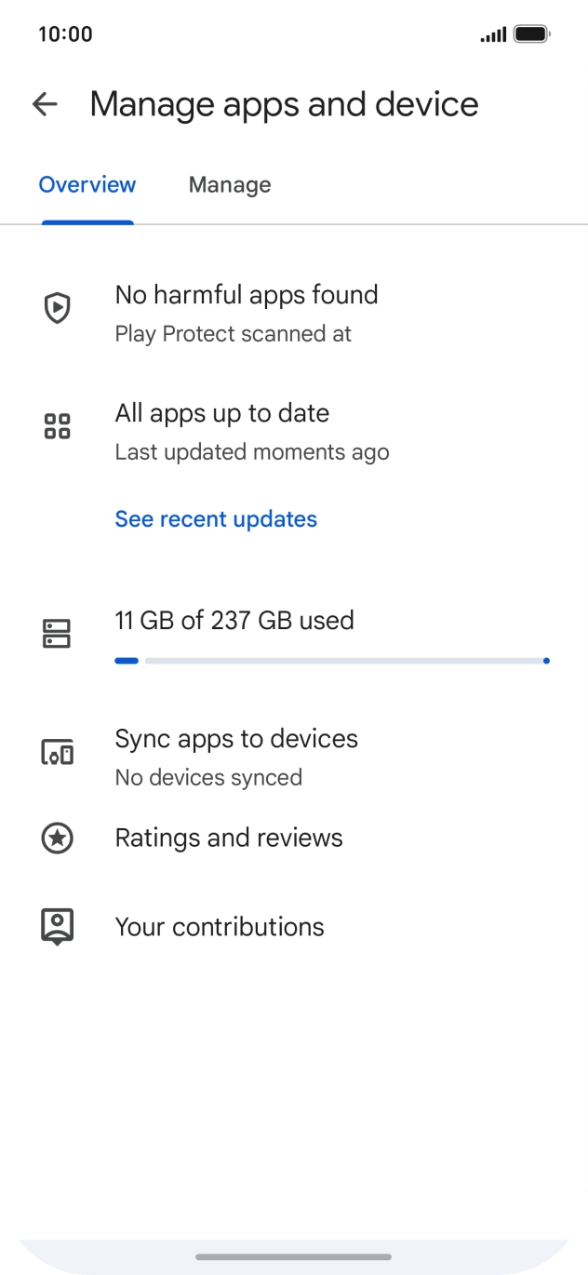Screen dimensions: 588x1275
Task: Select the Overview tab
Action: point(87,184)
